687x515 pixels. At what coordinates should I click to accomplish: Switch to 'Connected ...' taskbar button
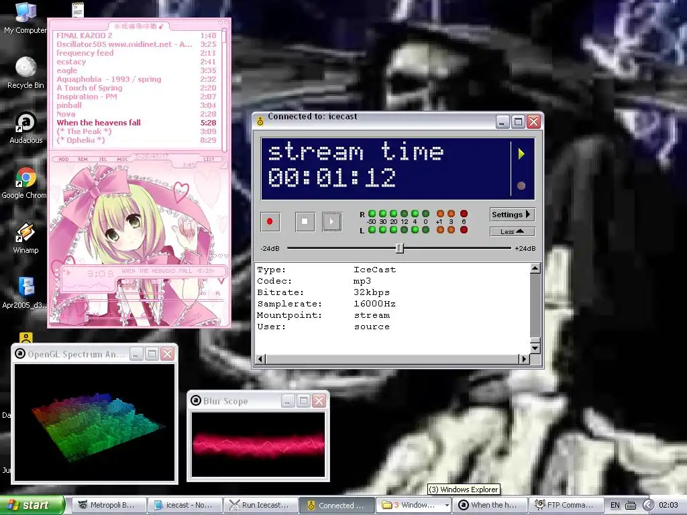(337, 505)
